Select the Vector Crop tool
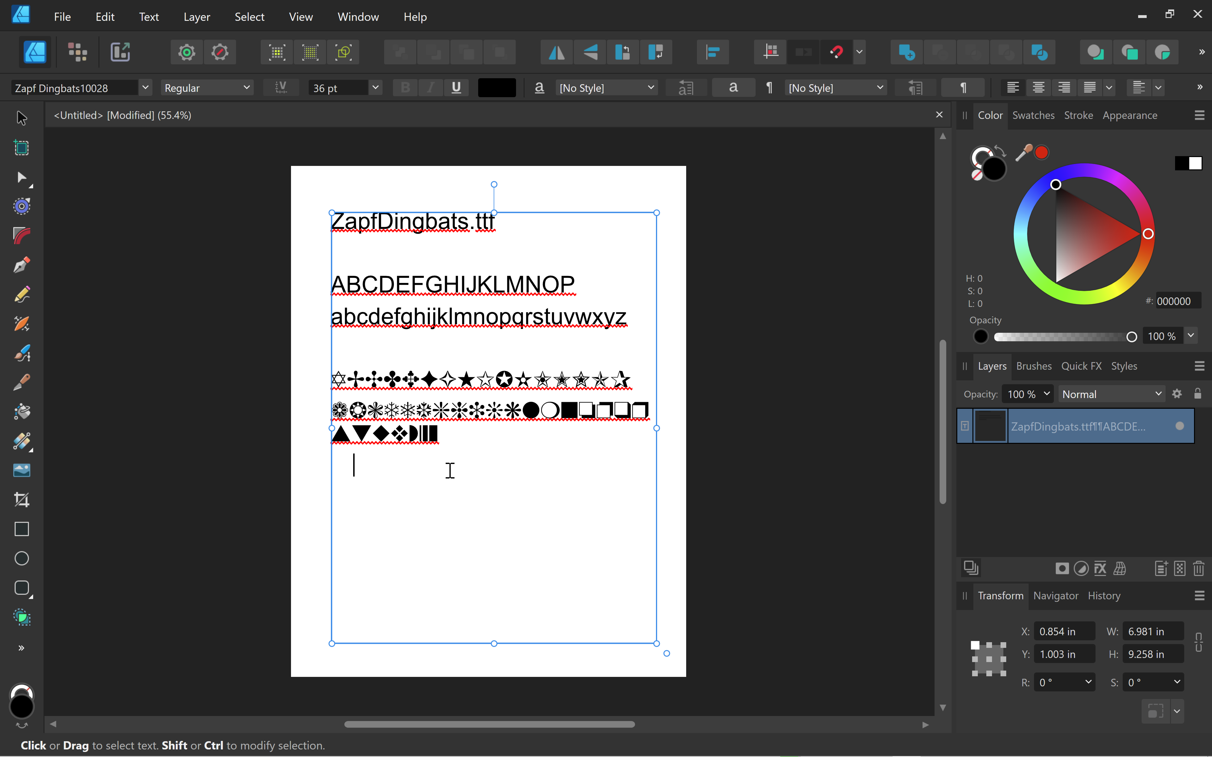This screenshot has height=757, width=1212. tap(21, 500)
